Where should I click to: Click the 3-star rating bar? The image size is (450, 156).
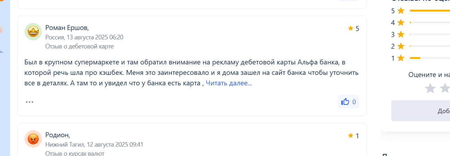[430, 34]
